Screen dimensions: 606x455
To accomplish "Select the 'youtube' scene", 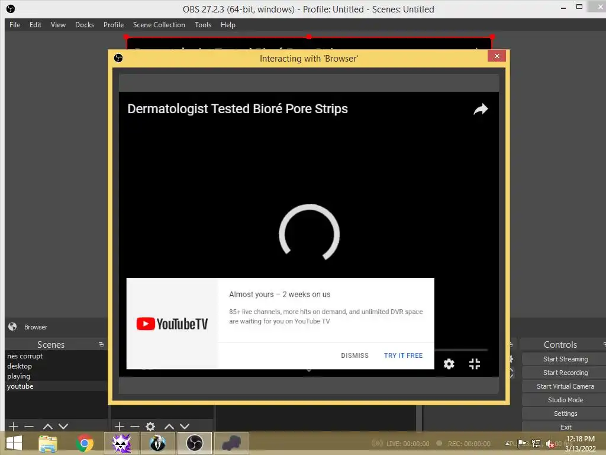I will click(56, 386).
